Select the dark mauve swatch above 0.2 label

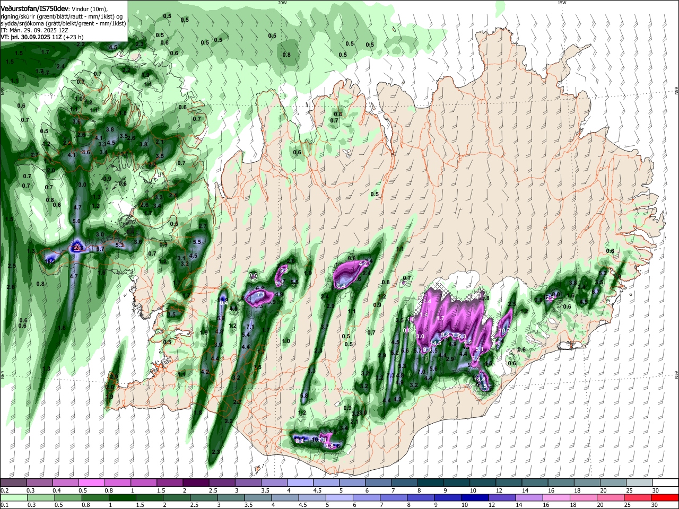13,482
